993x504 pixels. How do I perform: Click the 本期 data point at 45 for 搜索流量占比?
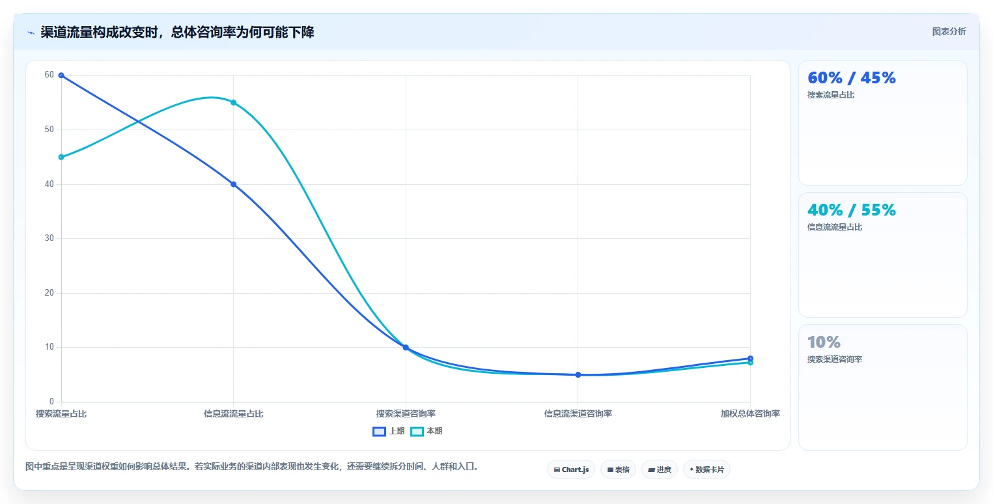pyautogui.click(x=61, y=157)
